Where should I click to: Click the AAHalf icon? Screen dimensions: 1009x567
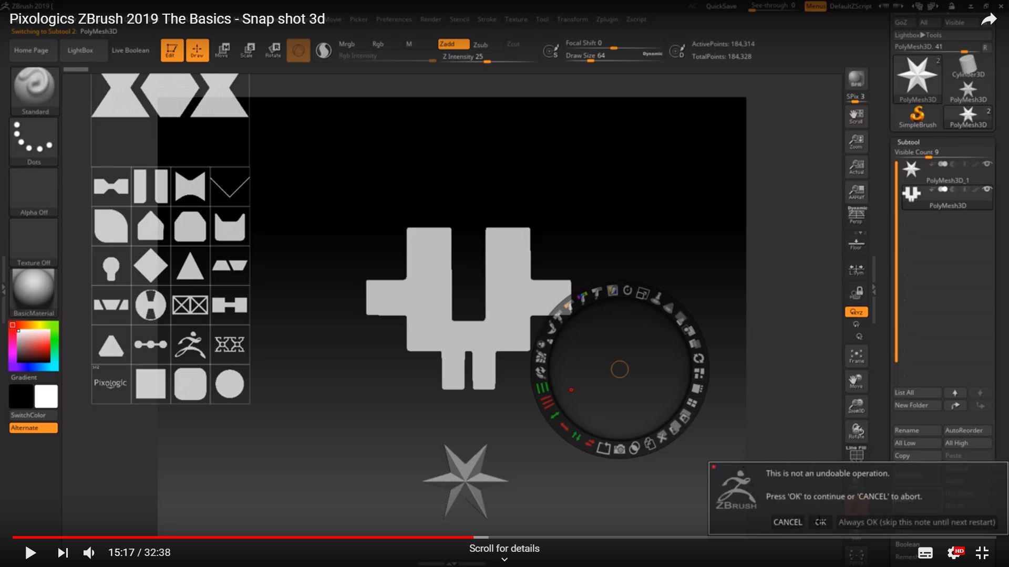tap(856, 192)
